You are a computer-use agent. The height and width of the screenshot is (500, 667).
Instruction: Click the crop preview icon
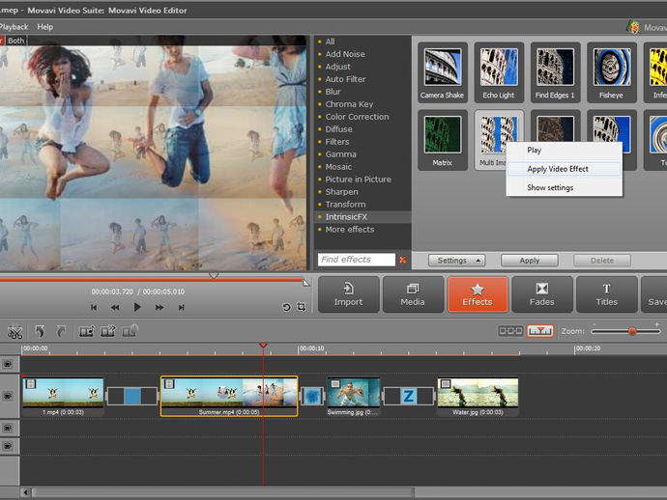point(302,307)
